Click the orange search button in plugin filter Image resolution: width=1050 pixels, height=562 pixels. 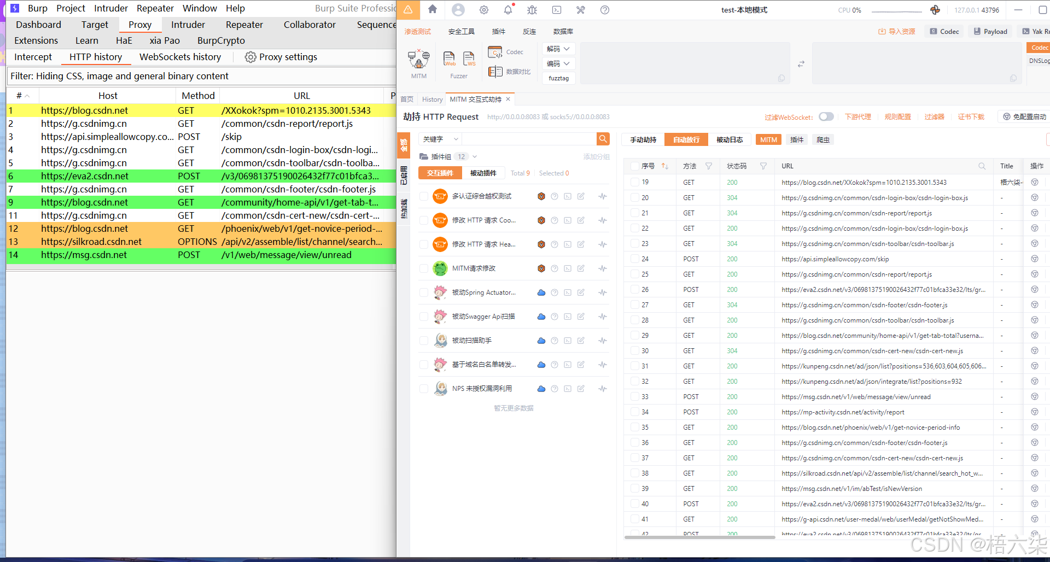point(603,139)
